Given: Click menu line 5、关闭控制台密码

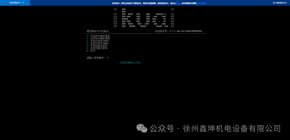Looking at the screenshot, I should [97, 48].
